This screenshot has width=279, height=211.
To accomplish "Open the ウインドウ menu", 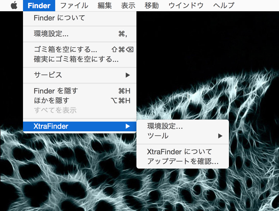I will coord(186,6).
